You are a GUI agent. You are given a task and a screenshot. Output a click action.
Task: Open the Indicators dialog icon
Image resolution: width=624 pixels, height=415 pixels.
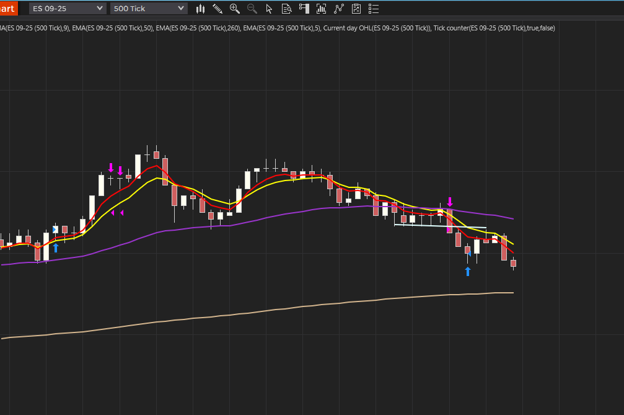(x=338, y=9)
